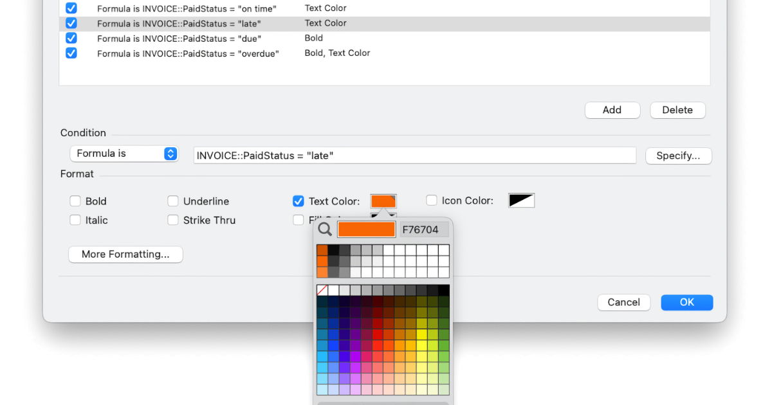Pick the no-color swatch with red slash
The width and height of the screenshot is (772, 405).
(x=322, y=290)
